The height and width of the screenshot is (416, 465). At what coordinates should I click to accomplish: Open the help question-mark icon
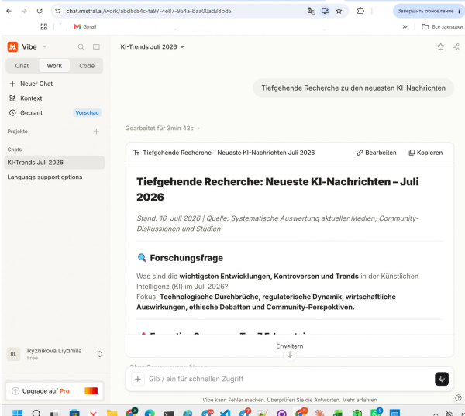(458, 397)
